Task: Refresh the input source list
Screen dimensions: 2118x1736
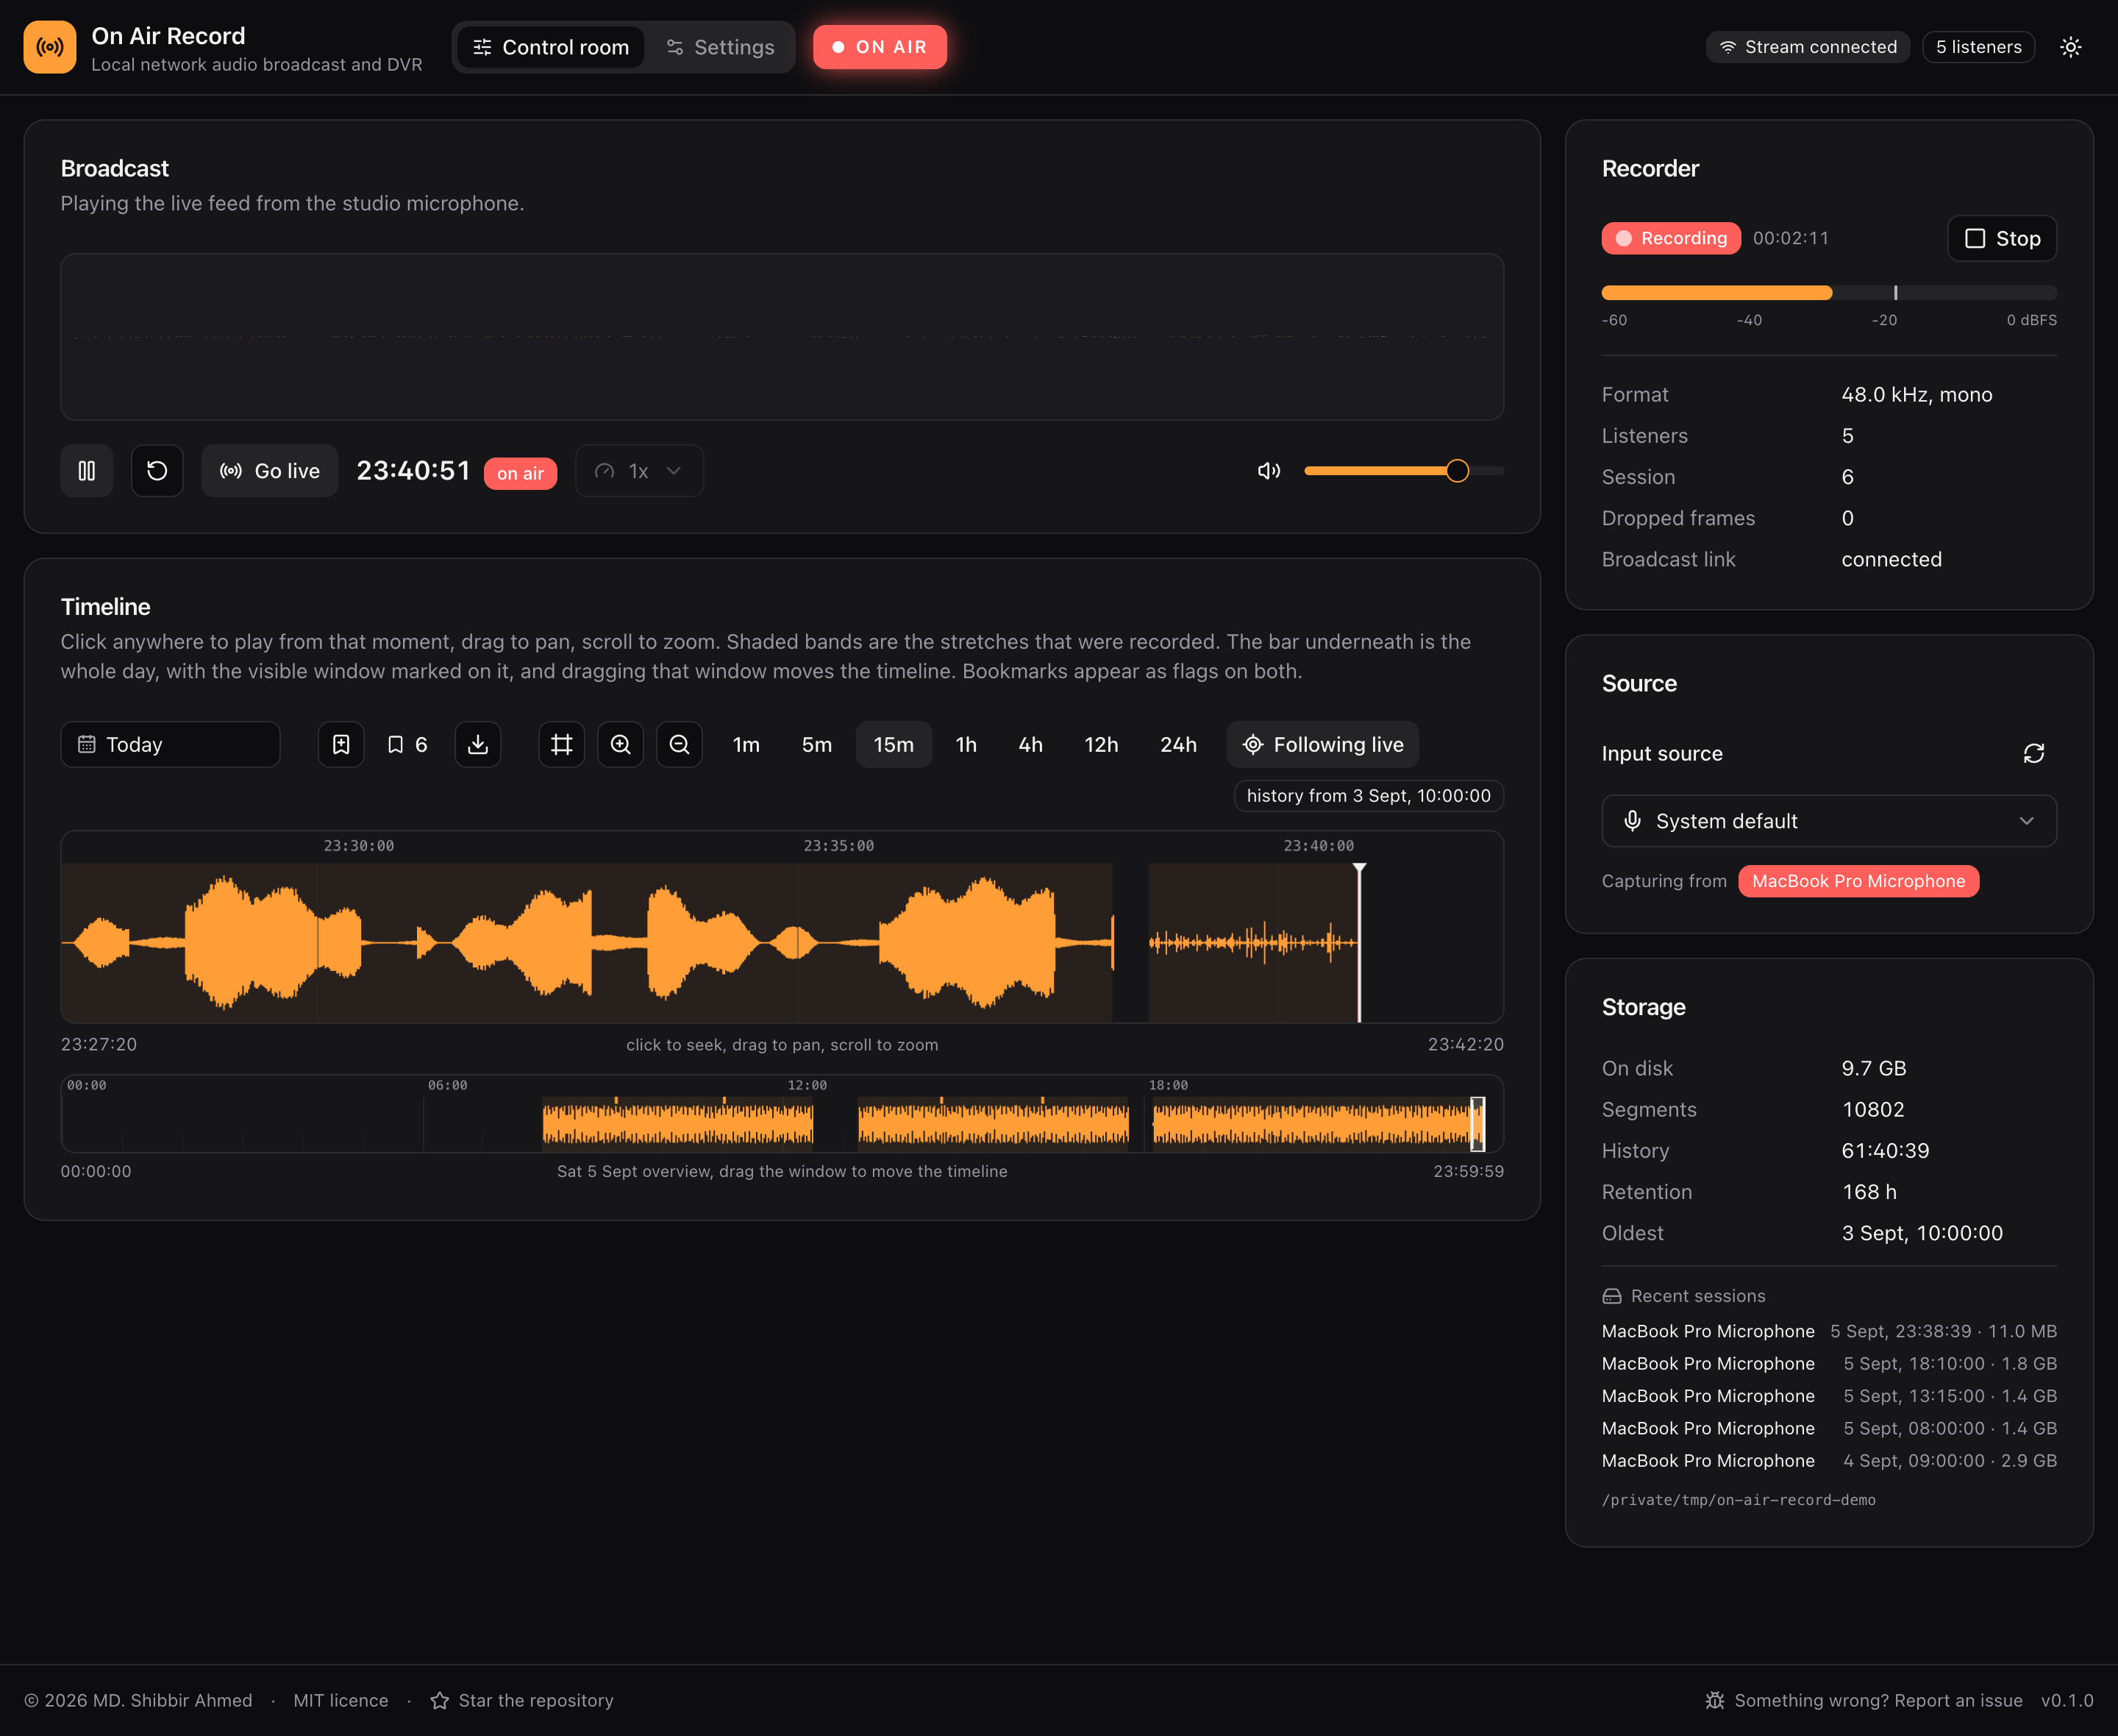Action: [2034, 753]
